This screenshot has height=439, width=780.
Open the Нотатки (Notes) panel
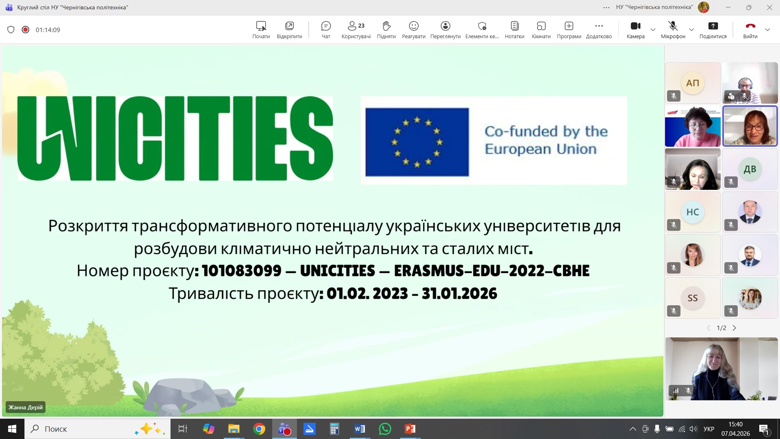[x=514, y=29]
